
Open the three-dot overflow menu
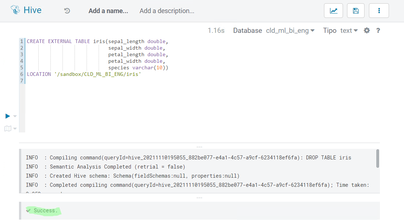point(379,11)
